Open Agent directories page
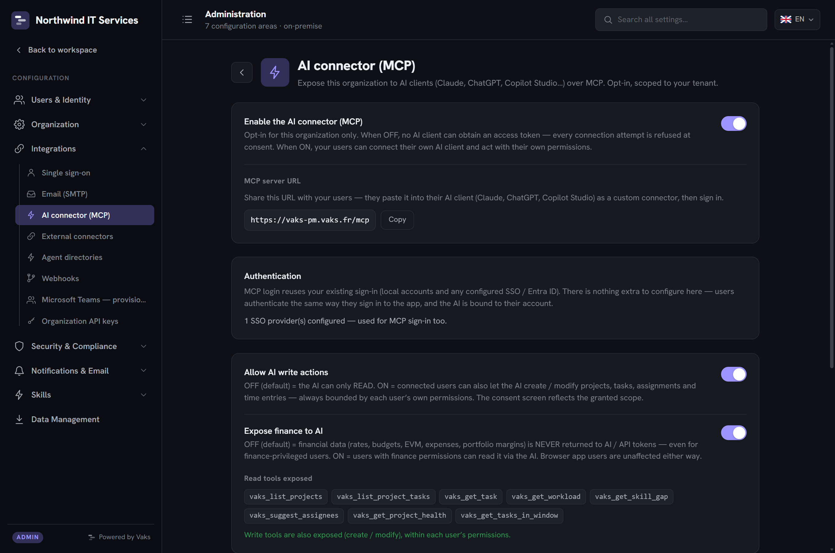835x553 pixels. tap(84, 257)
